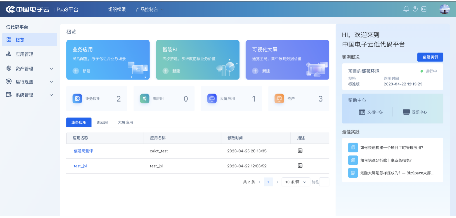
Task: Click the 前往 page number input
Action: point(324,182)
